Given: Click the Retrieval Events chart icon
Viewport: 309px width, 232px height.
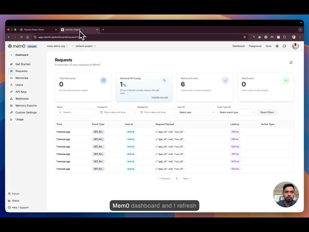Looking at the screenshot, I should pyautogui.click(x=225, y=80).
